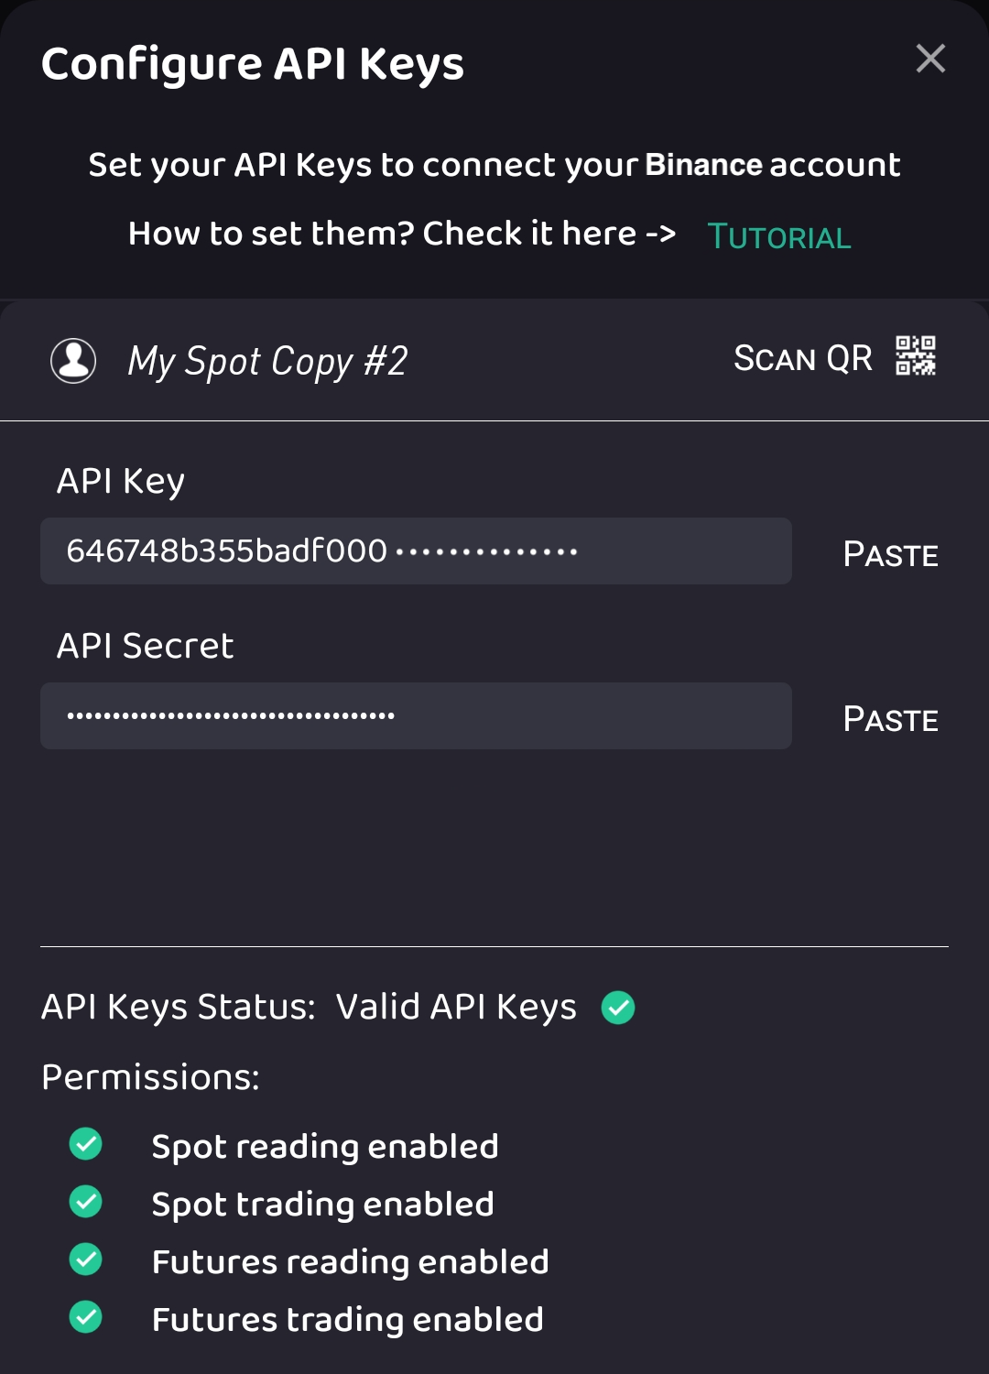Click Paste next to API Secret field
The width and height of the screenshot is (989, 1374).
click(888, 718)
